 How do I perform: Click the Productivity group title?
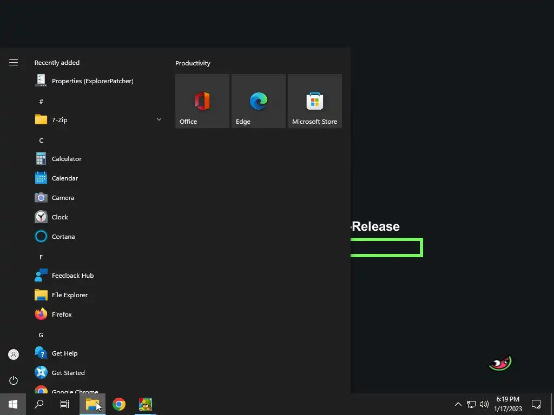click(x=193, y=63)
